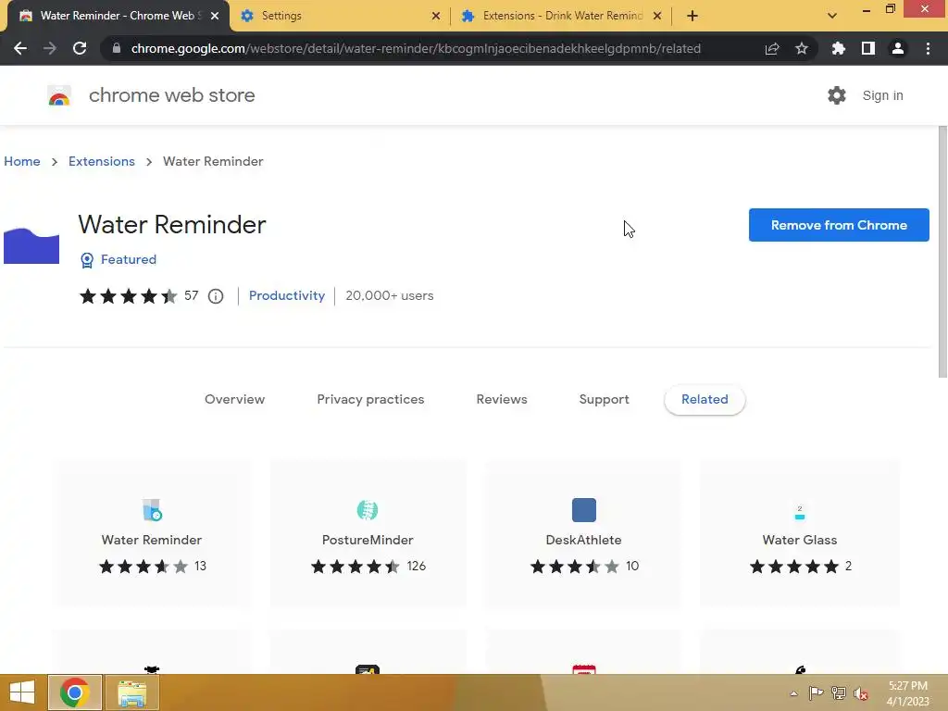Open the Privacy practices tab
The width and height of the screenshot is (948, 711).
(x=370, y=399)
